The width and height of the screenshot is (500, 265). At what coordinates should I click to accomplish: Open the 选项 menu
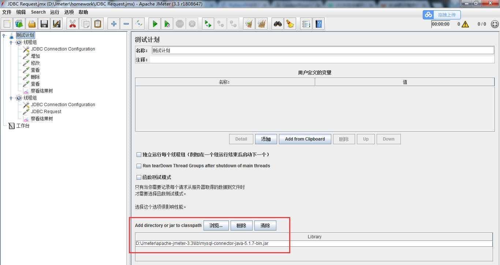[x=69, y=12]
